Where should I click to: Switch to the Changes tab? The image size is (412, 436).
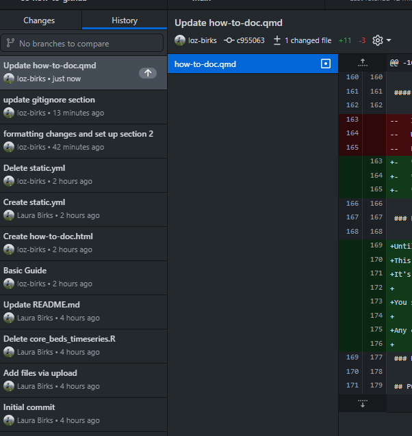(x=39, y=21)
